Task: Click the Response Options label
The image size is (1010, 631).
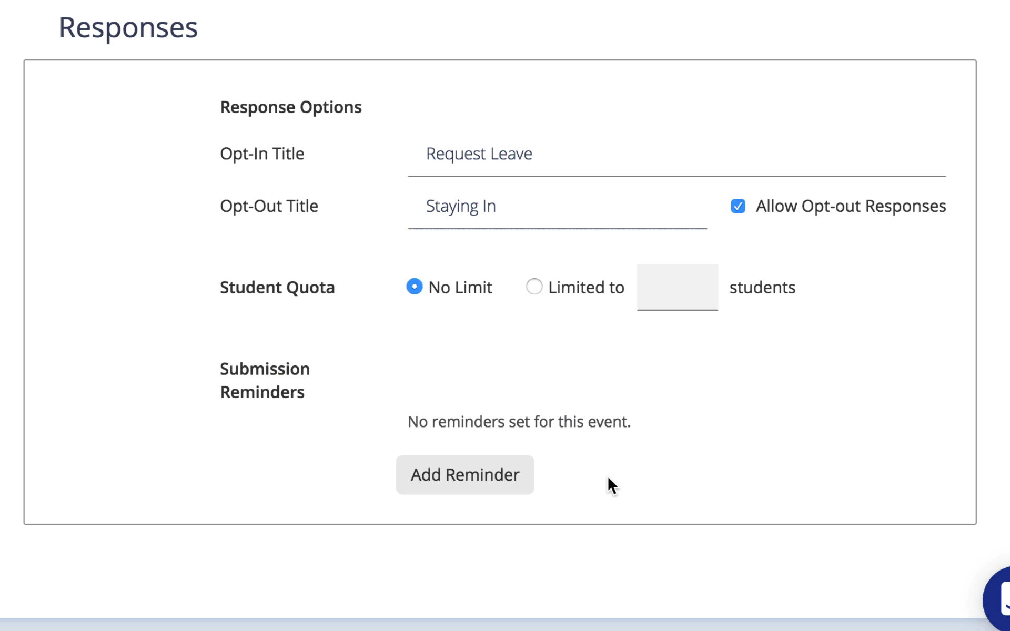Action: [291, 107]
